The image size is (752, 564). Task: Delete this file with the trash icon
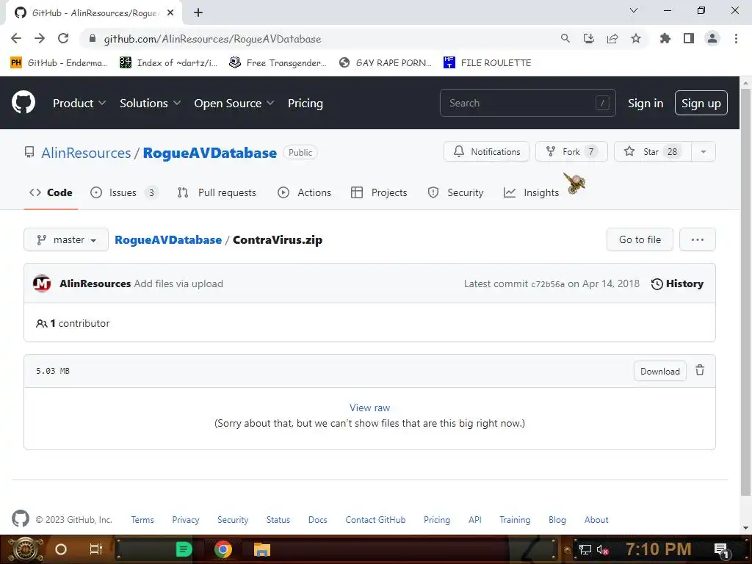(700, 370)
